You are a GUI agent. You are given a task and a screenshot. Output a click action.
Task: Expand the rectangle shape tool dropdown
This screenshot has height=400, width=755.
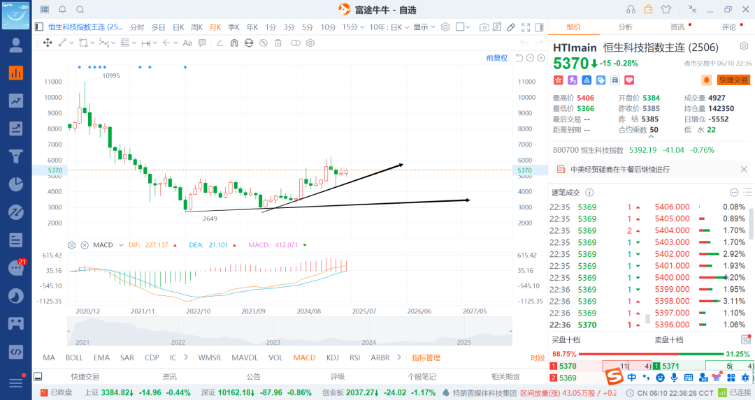click(x=92, y=43)
